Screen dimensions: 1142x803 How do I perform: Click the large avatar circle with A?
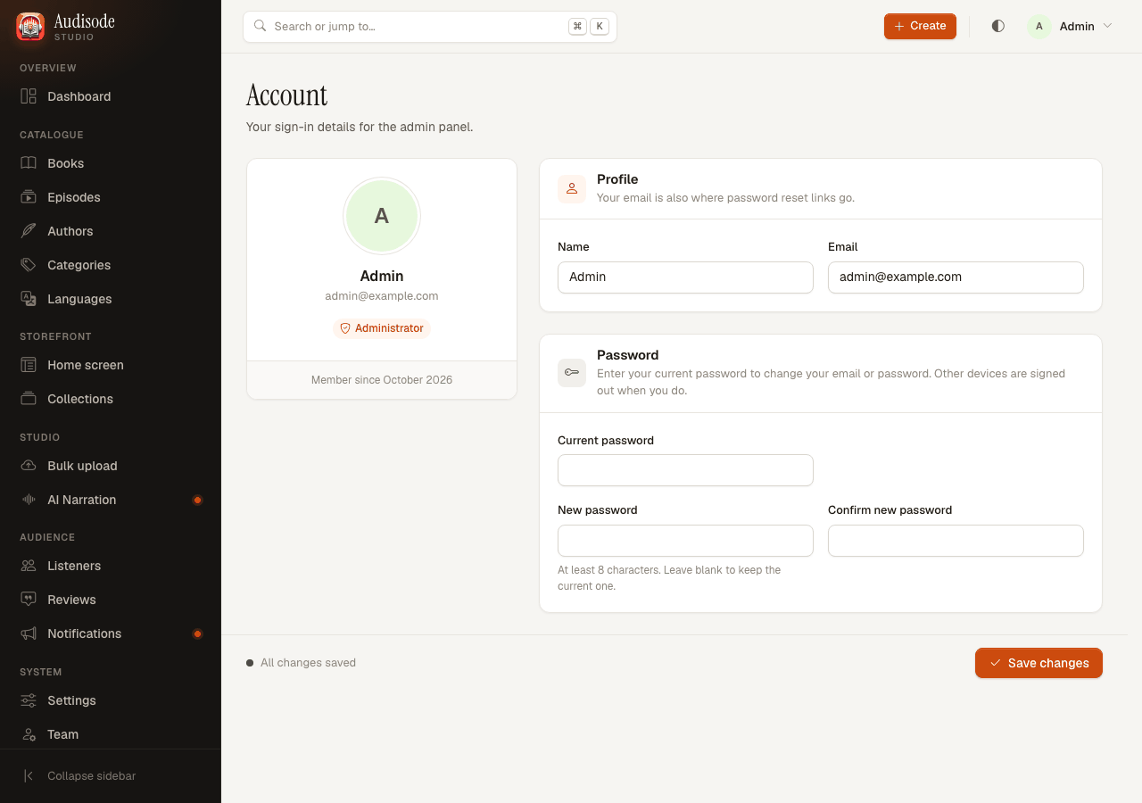[x=382, y=216]
